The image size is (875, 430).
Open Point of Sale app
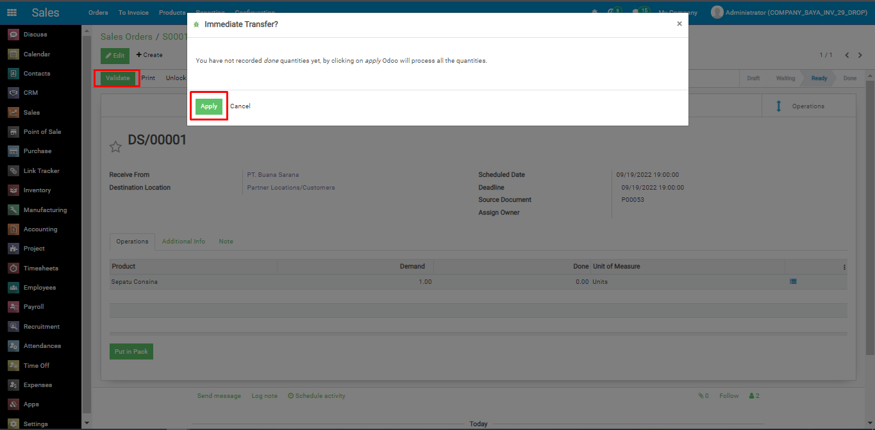pos(42,132)
